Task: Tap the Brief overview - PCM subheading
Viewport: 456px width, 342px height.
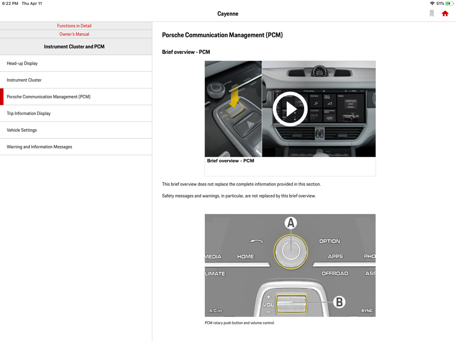Action: coord(186,52)
